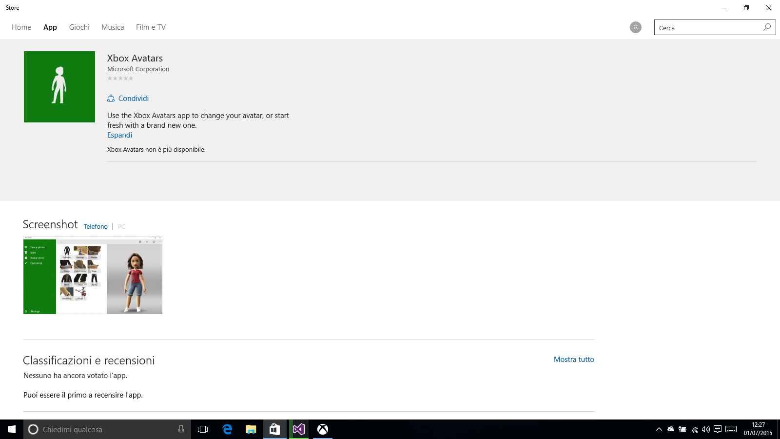Click the touch keyboard tray icon
780x439 pixels.
pyautogui.click(x=731, y=429)
